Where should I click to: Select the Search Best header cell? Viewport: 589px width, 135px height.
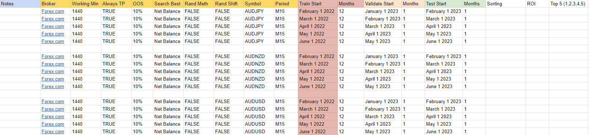click(x=168, y=4)
